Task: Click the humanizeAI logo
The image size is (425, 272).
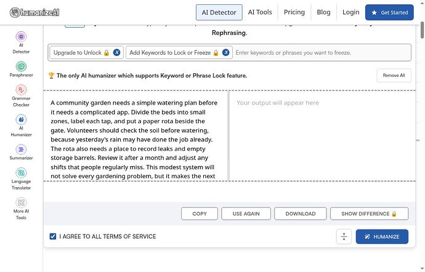Action: tap(34, 12)
